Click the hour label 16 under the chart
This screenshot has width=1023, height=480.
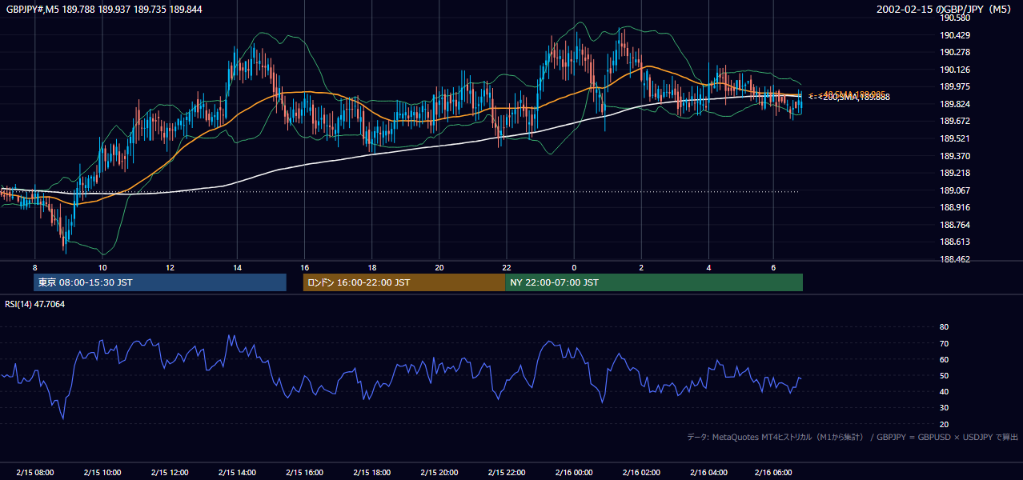coord(304,267)
